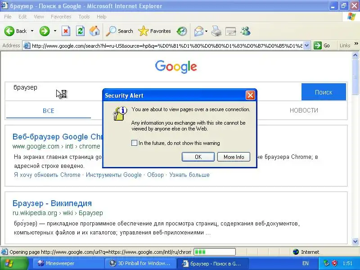Expand the Mail button dropdown arrow

(206, 31)
